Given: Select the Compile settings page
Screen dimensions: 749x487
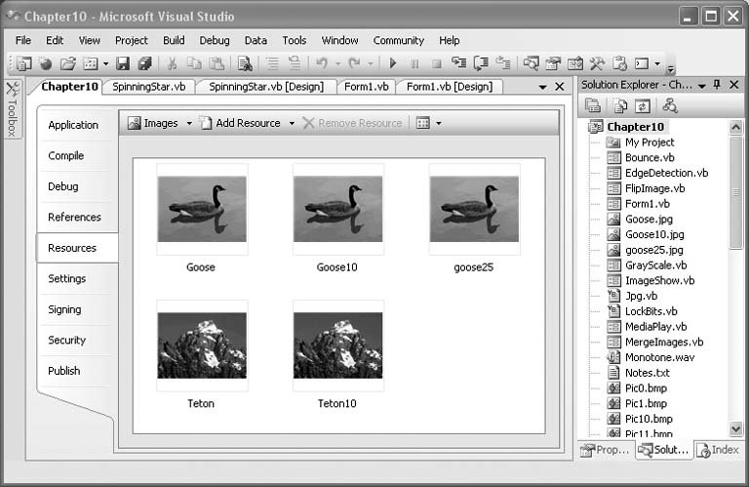Looking at the screenshot, I should 66,156.
